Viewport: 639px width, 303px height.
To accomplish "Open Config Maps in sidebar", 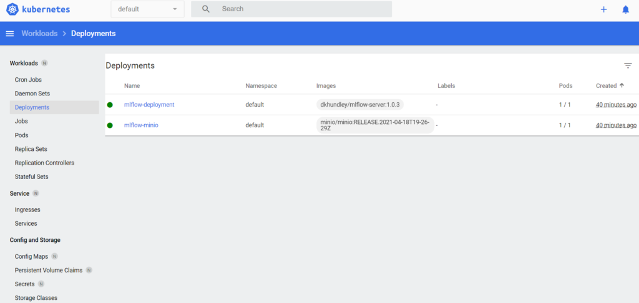I will [31, 257].
